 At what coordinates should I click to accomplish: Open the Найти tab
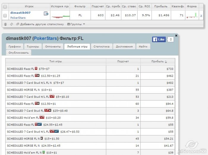point(143,47)
